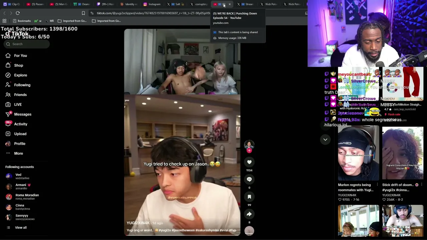Go to the next video with down chevron
Screen dimensions: 427x240
[325, 140]
